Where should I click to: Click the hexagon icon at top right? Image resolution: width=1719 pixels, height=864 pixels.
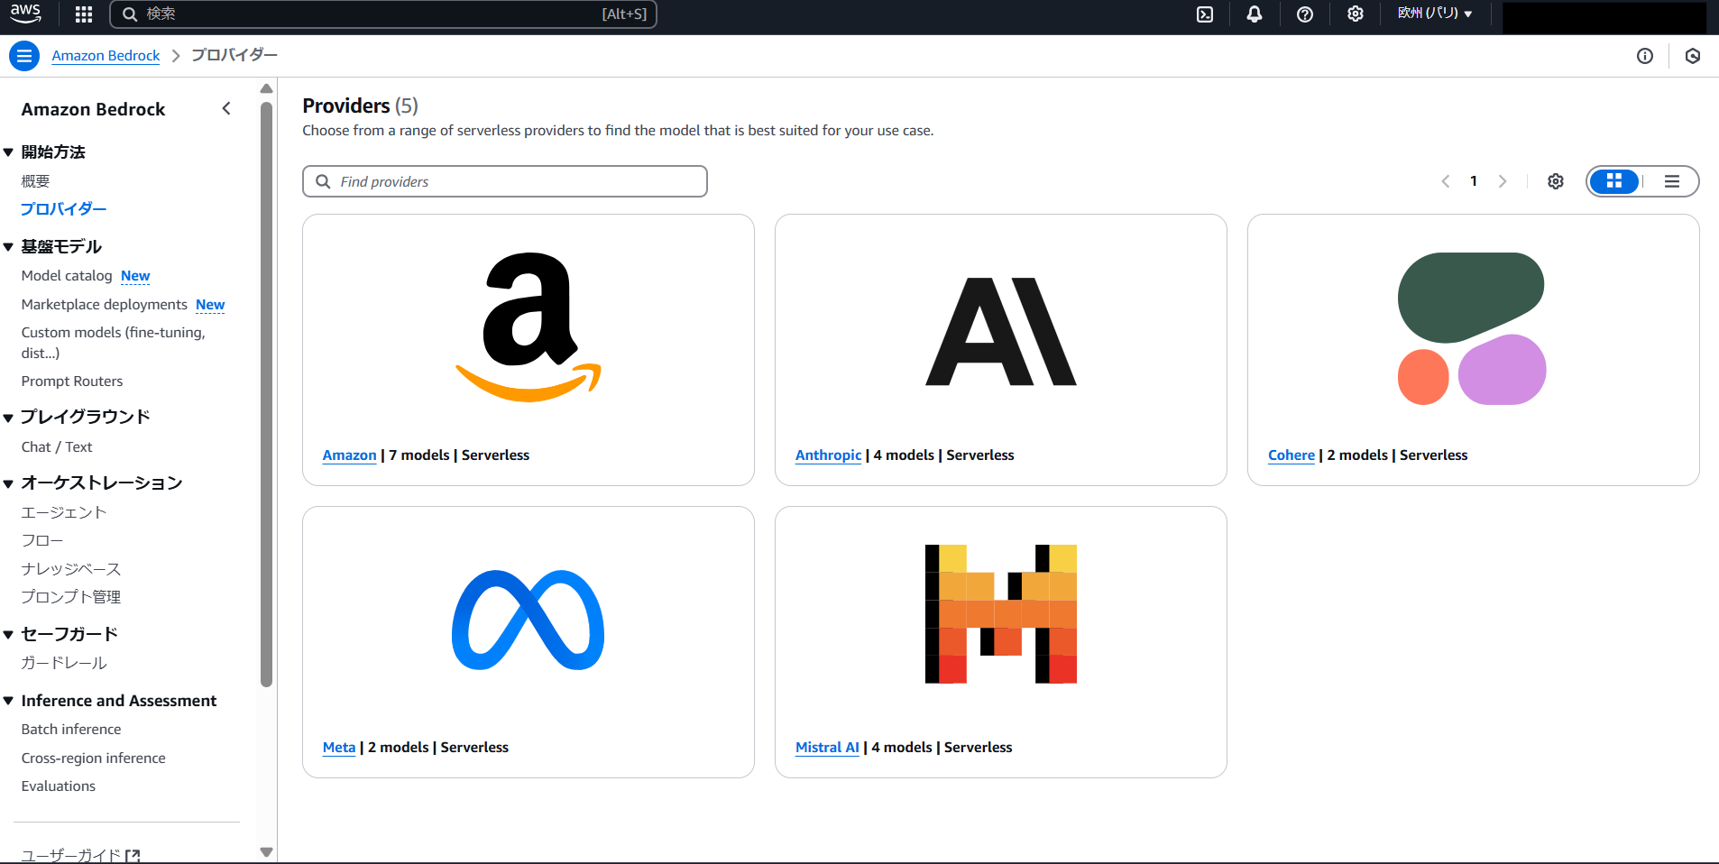[x=1693, y=56]
